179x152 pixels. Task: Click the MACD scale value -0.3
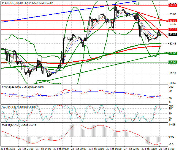coord(171,145)
